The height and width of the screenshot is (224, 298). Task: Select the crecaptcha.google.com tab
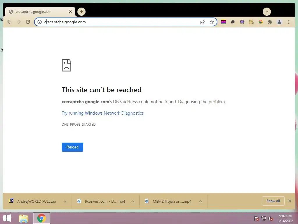[x=40, y=12]
